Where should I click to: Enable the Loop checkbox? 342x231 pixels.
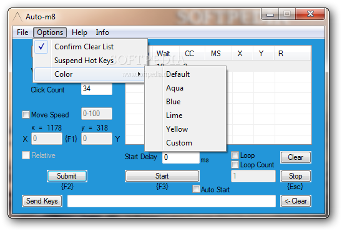(235, 155)
